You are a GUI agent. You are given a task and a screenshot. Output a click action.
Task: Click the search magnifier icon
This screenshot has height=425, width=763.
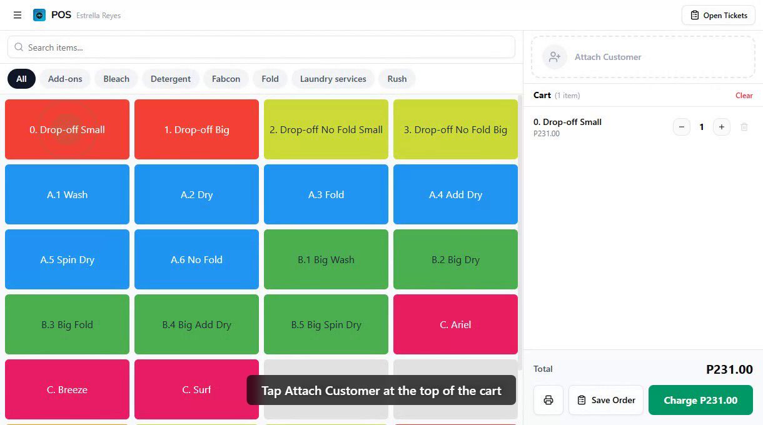tap(19, 47)
